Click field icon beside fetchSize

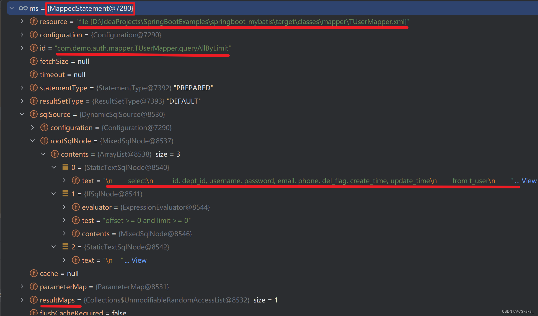[33, 61]
